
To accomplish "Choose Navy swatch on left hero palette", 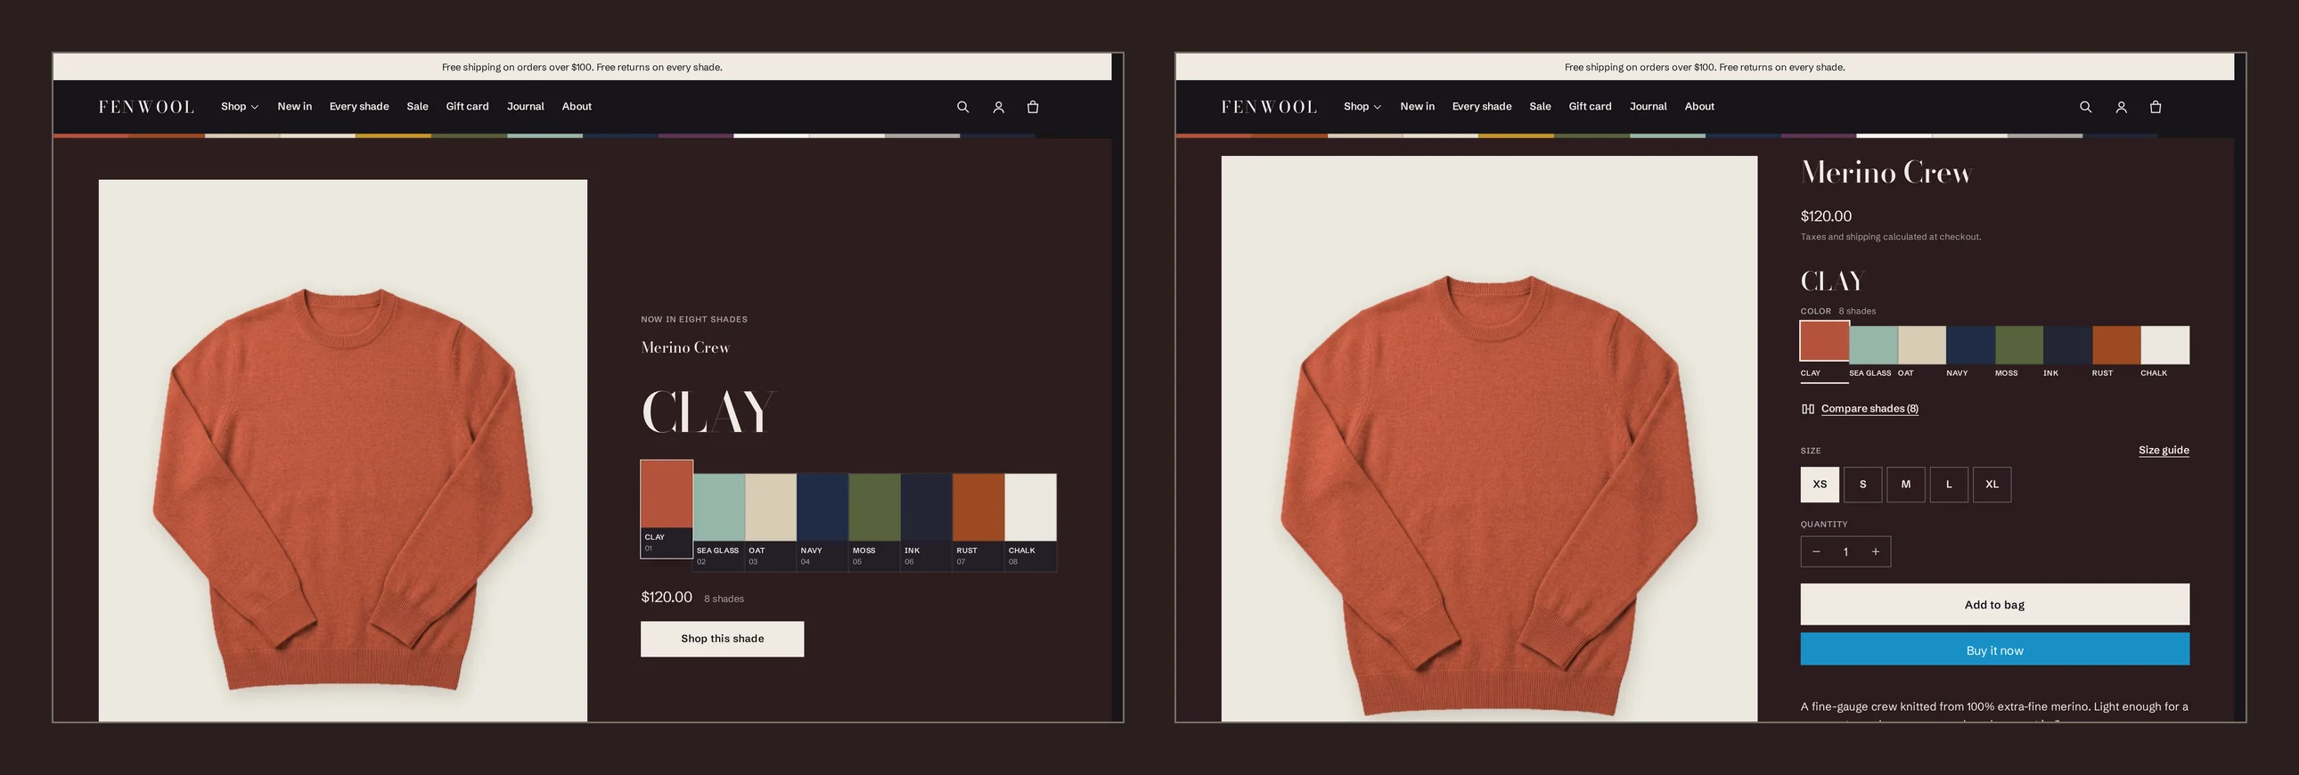I will [x=822, y=521].
